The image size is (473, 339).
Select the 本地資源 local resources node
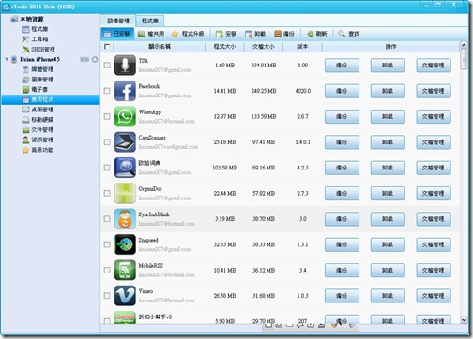click(27, 19)
